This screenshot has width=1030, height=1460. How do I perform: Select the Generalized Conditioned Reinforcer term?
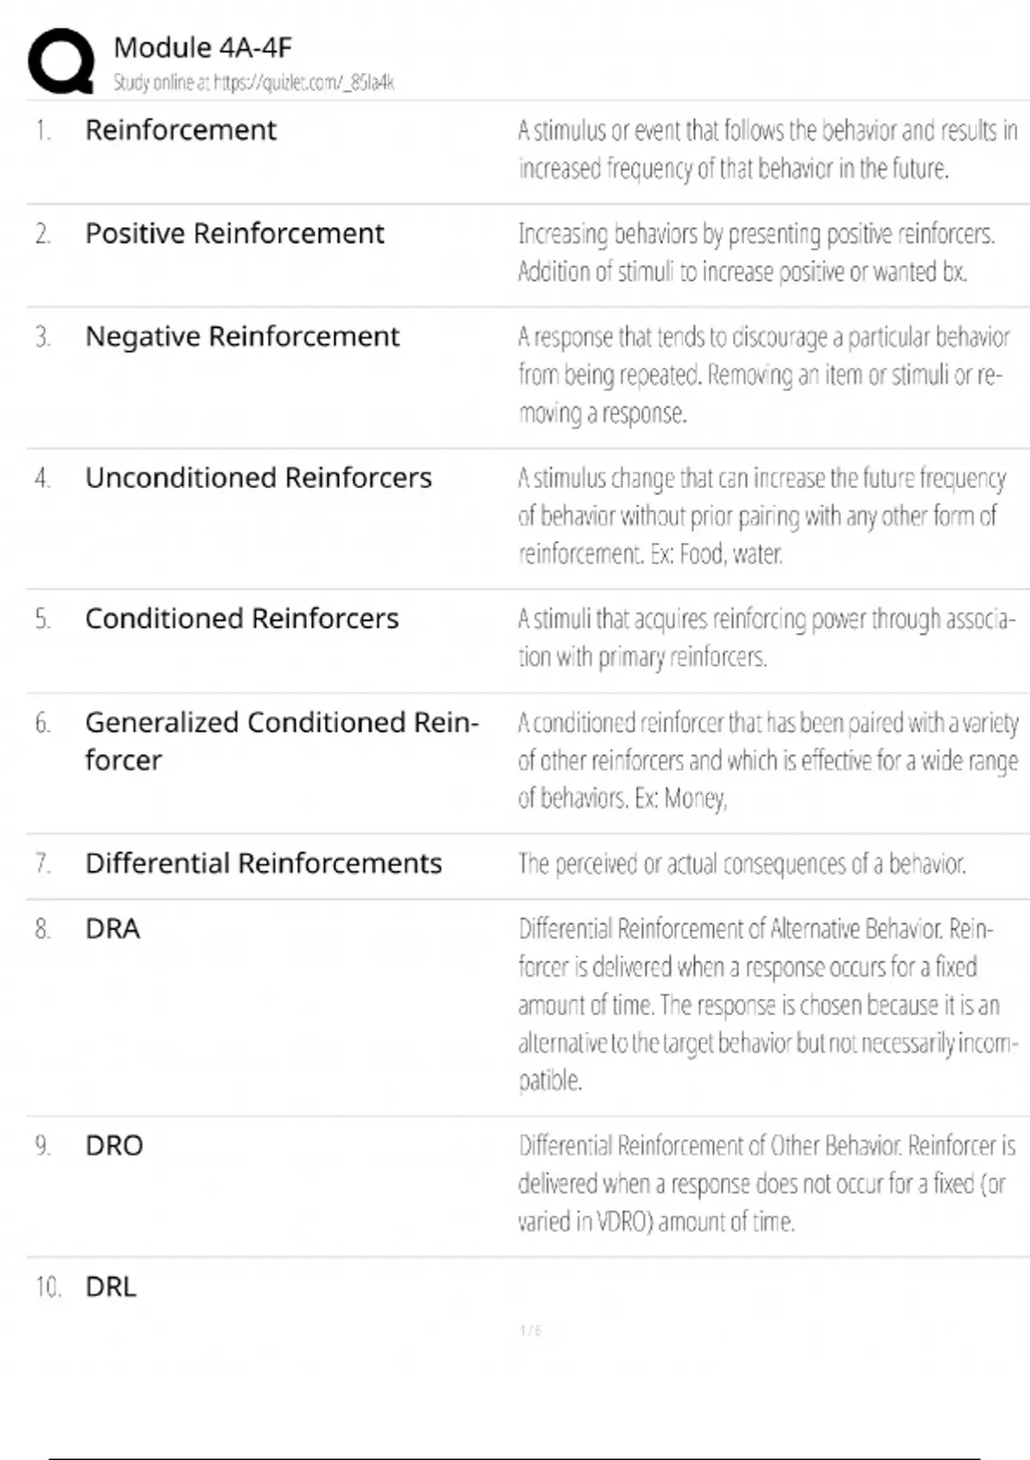(282, 740)
